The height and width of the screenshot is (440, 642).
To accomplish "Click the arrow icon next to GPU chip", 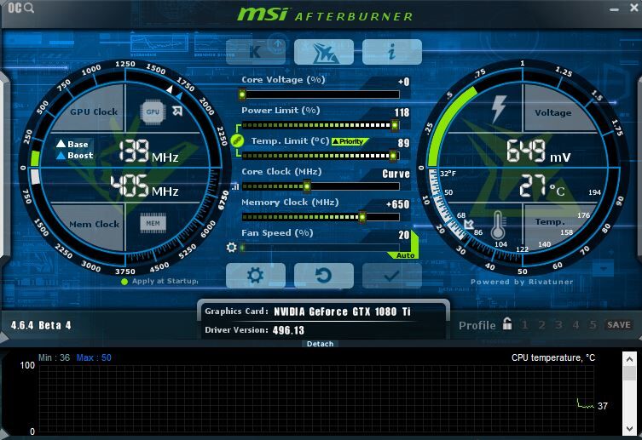I will pos(177,111).
